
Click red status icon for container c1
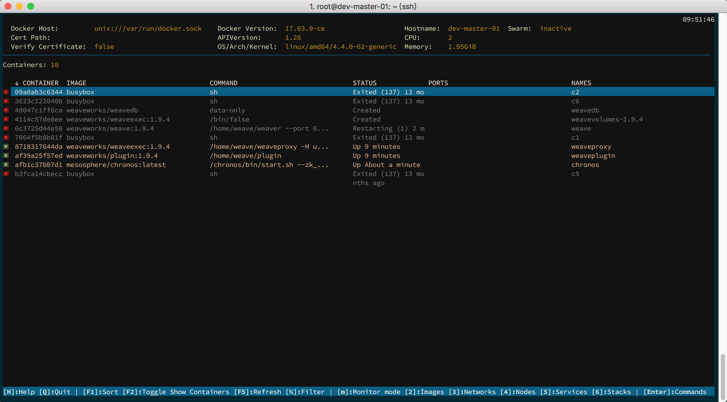(x=6, y=137)
